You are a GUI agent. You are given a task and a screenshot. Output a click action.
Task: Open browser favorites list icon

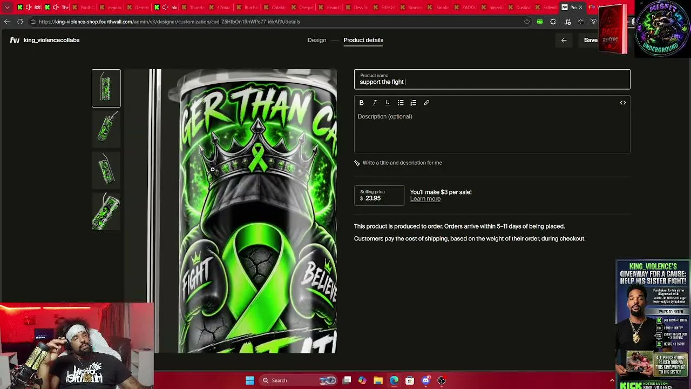580,22
